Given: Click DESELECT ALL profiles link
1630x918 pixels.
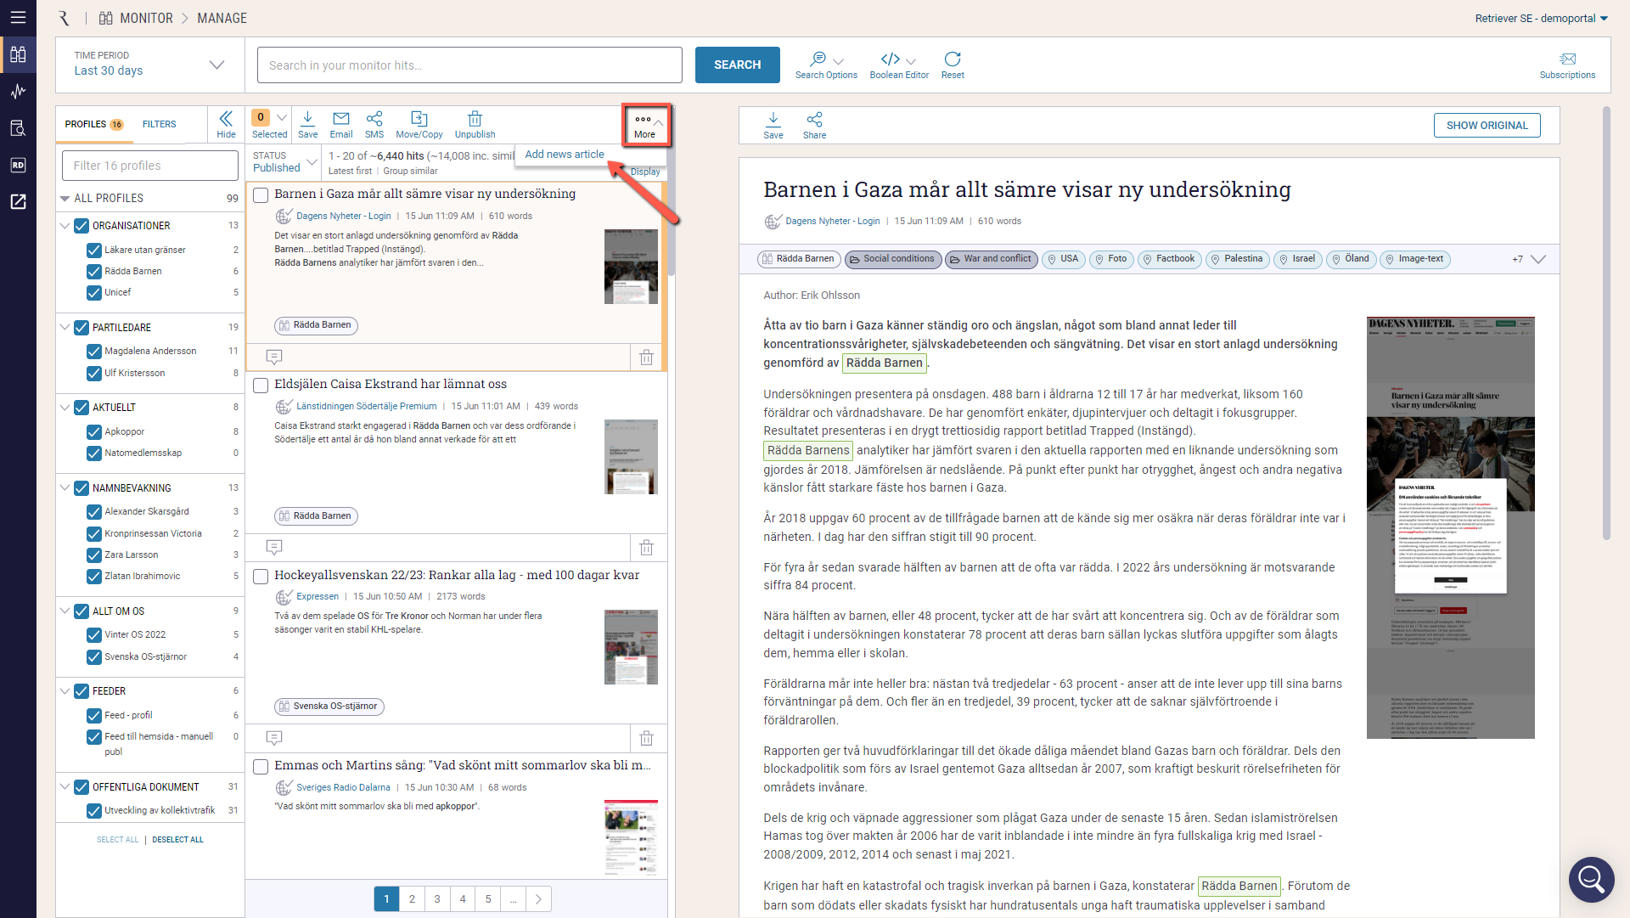Looking at the screenshot, I should 177,840.
